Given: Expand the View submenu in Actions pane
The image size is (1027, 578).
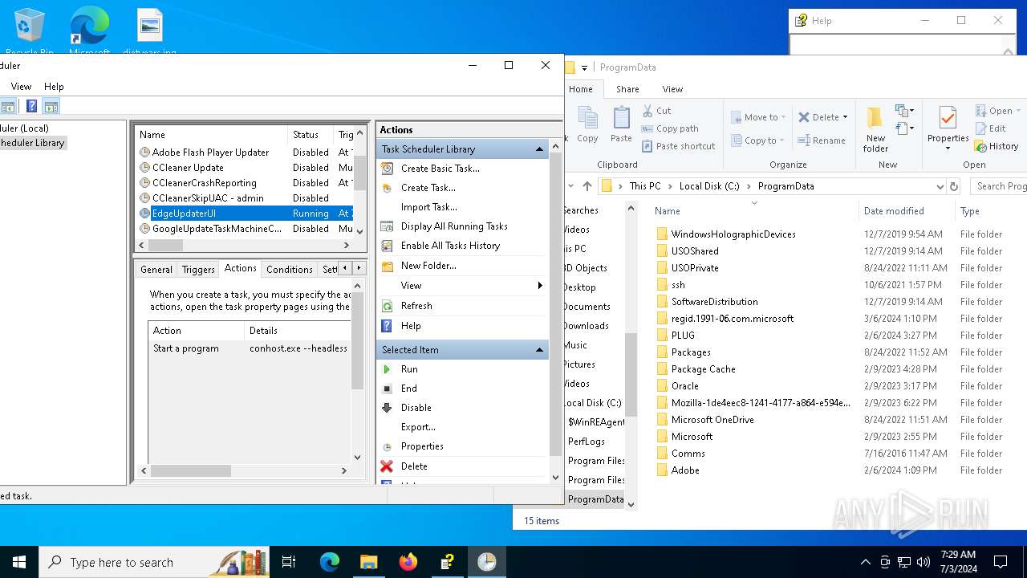Looking at the screenshot, I should click(540, 286).
